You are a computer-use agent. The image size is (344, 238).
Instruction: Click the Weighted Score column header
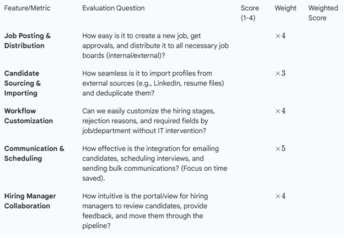coord(323,13)
